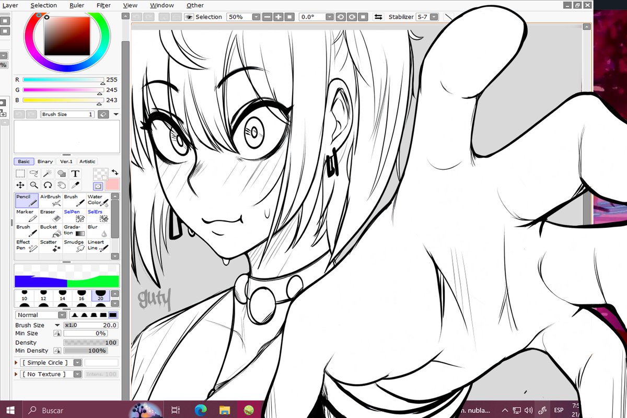This screenshot has width=627, height=418.
Task: Select the SelErs selection eraser tool
Action: [x=98, y=215]
